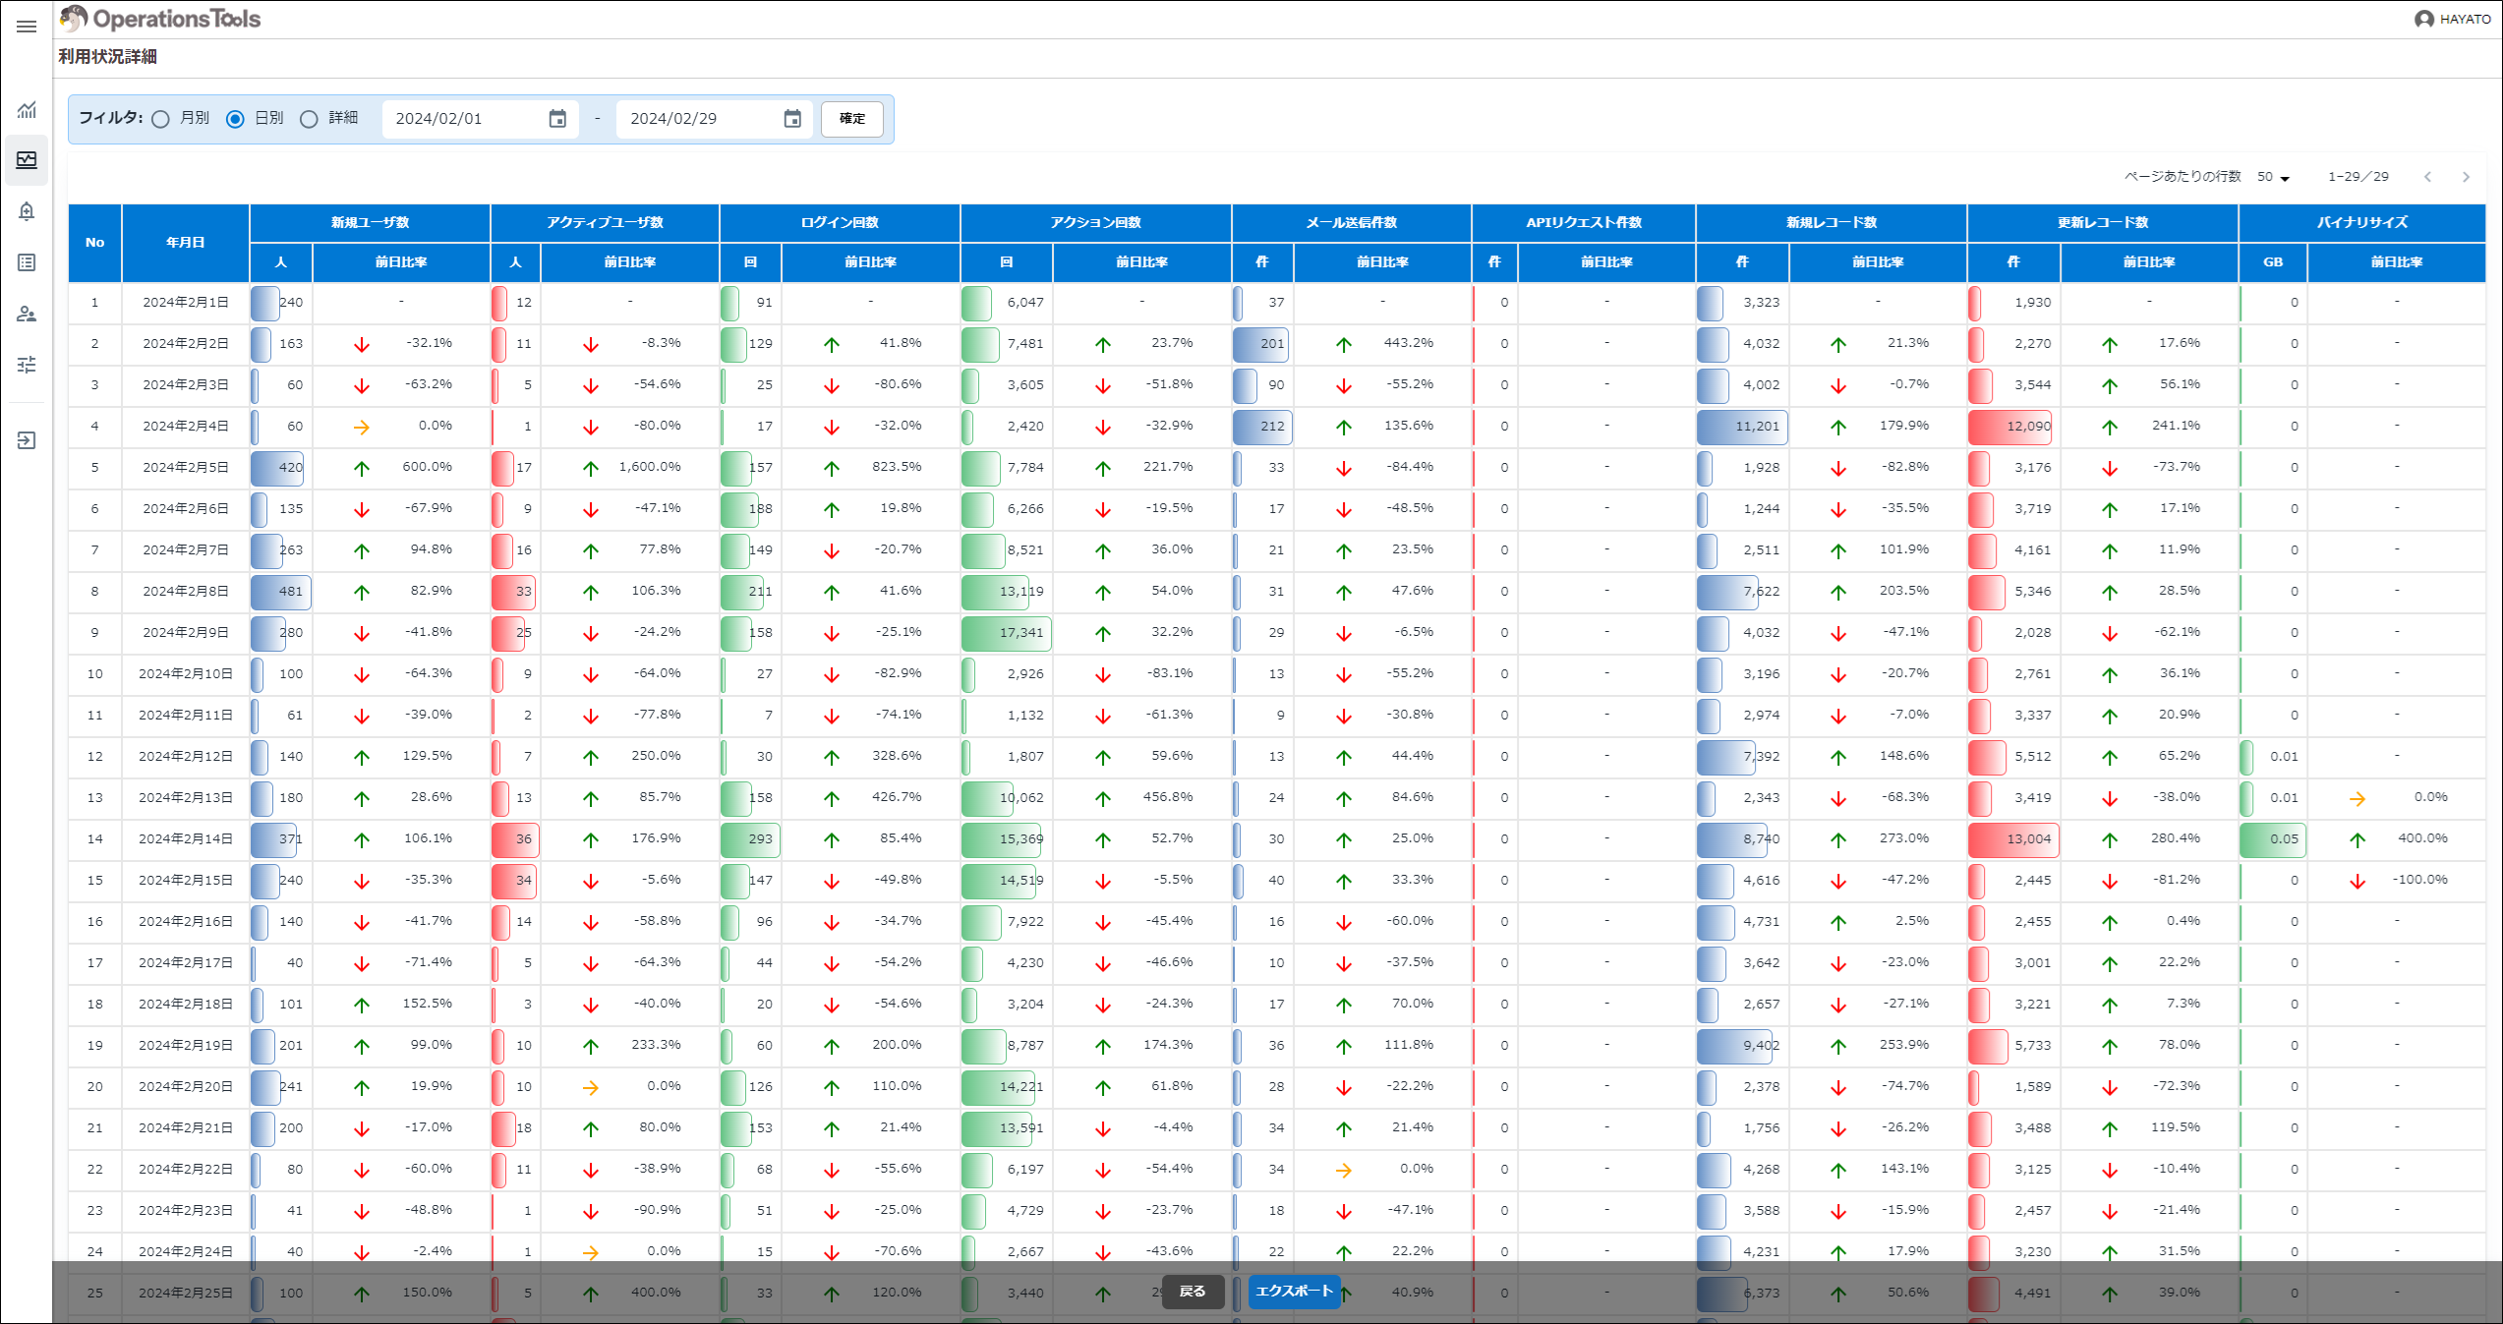Viewport: 2503px width, 1324px height.
Task: Click the 12,090 updated records cell
Action: [2013, 427]
